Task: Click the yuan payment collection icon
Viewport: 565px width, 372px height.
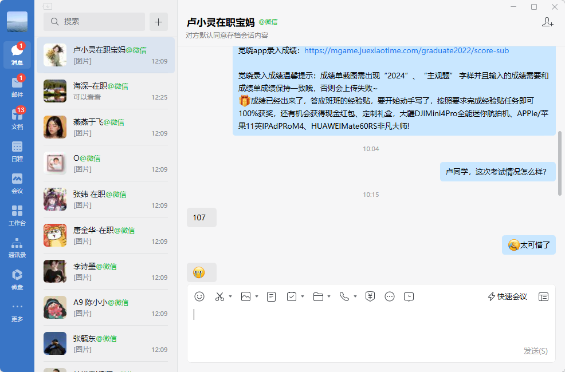Action: [x=370, y=296]
